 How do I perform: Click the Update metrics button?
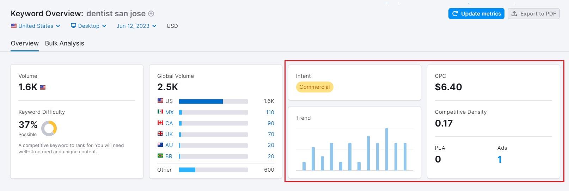[476, 14]
